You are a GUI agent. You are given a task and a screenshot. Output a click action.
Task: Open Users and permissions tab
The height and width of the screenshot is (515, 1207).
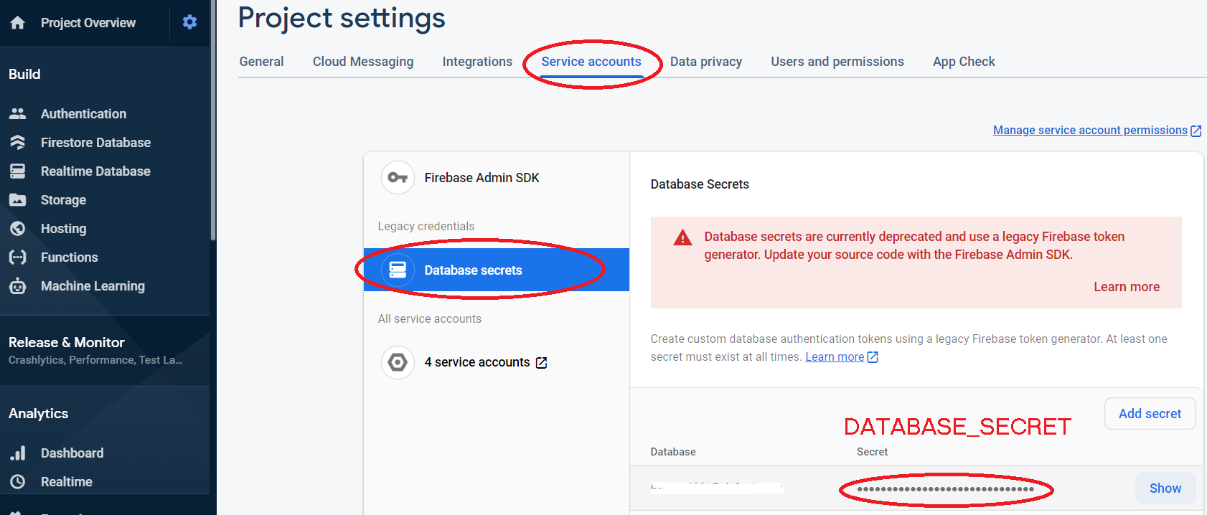(x=837, y=62)
